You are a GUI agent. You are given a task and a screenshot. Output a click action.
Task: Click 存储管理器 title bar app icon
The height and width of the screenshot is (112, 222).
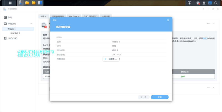coord(4,9)
